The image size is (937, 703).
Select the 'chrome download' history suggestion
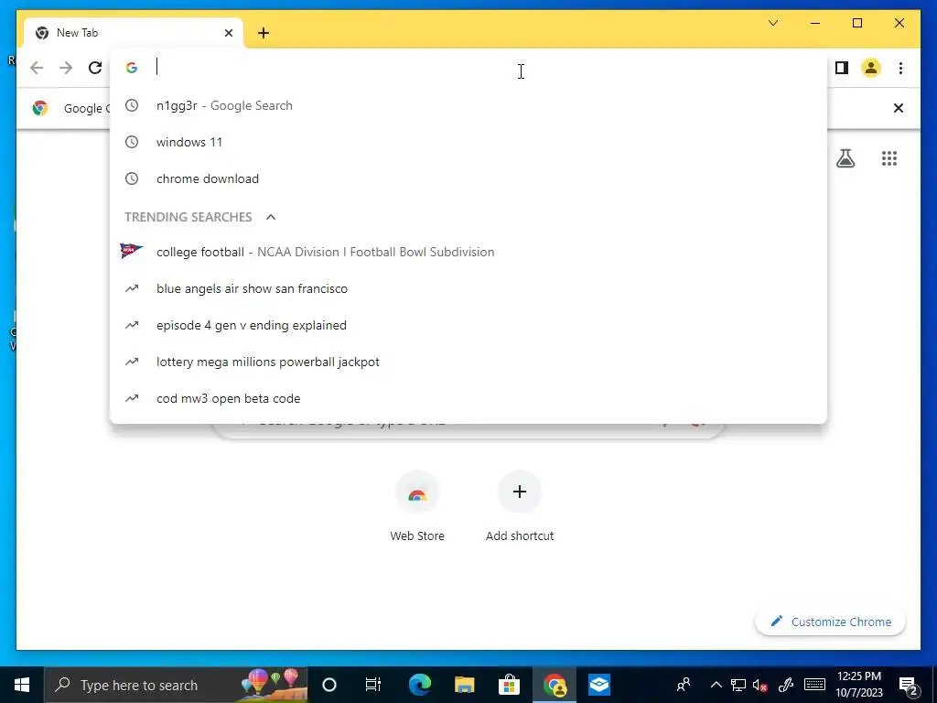(468, 178)
